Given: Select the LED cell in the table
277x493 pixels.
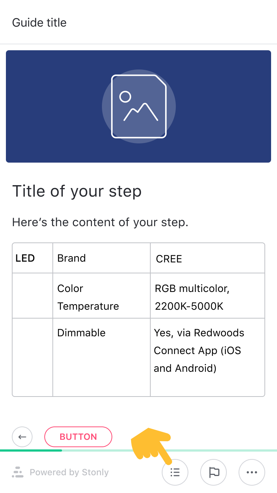Looking at the screenshot, I should (25, 258).
